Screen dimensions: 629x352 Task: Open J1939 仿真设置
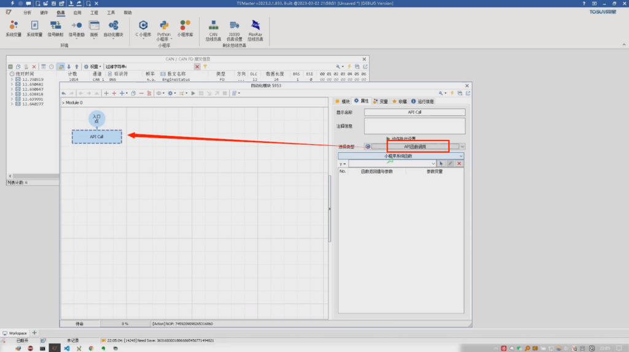(x=234, y=26)
